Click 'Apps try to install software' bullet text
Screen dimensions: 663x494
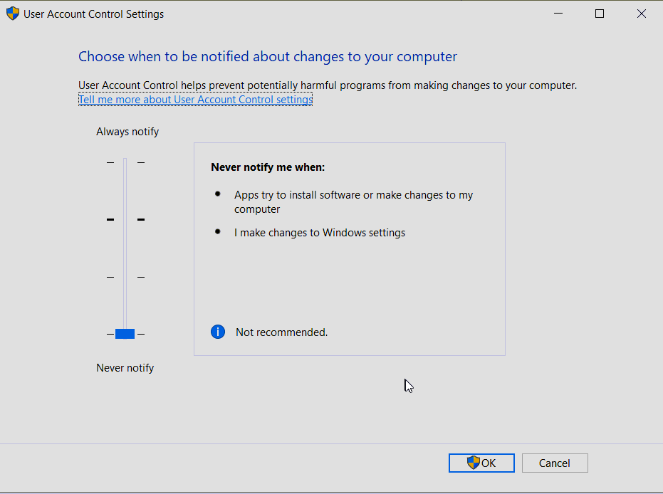click(353, 202)
